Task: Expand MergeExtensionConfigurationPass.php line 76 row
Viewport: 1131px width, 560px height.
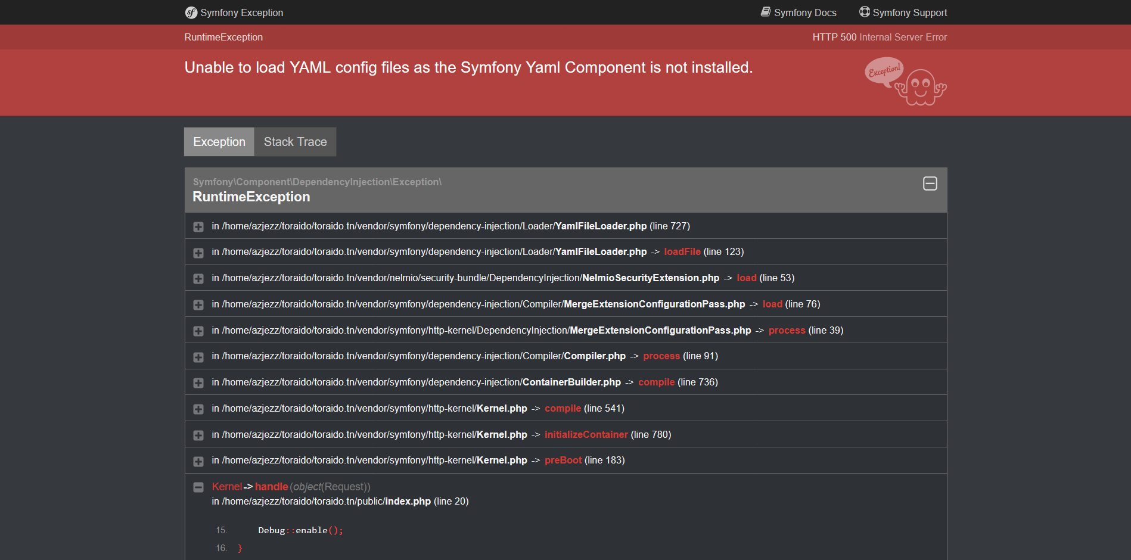Action: pyautogui.click(x=198, y=305)
